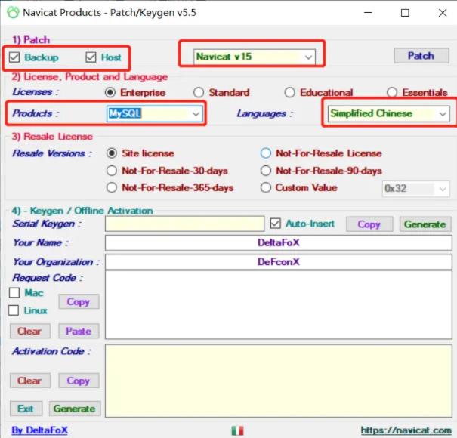
Task: Select Not-For-Resale-90-days option
Action: point(266,171)
